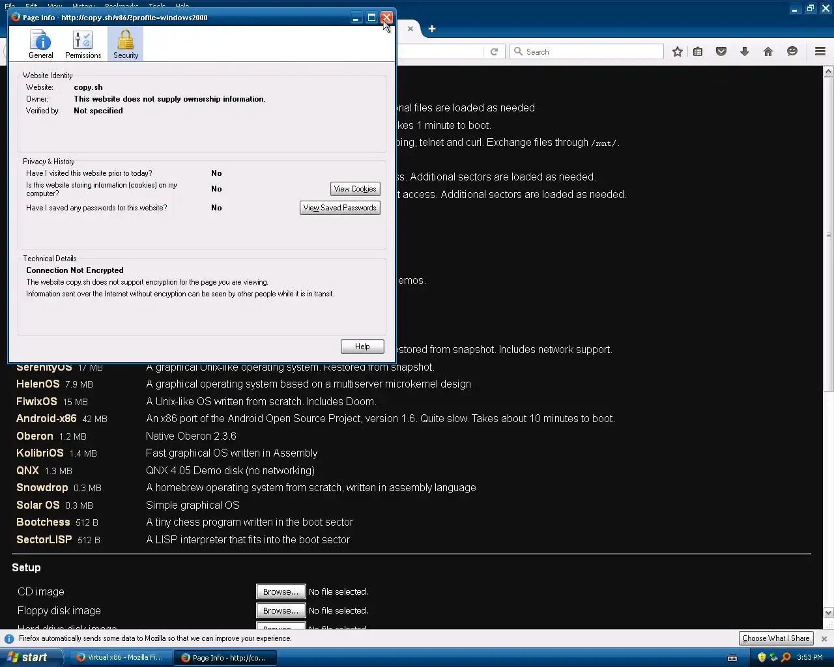The image size is (834, 667).
Task: Open the SectorLISP link
Action: 44,540
